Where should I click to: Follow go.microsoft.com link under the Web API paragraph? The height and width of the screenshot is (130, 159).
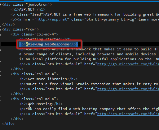(x=128, y=64)
